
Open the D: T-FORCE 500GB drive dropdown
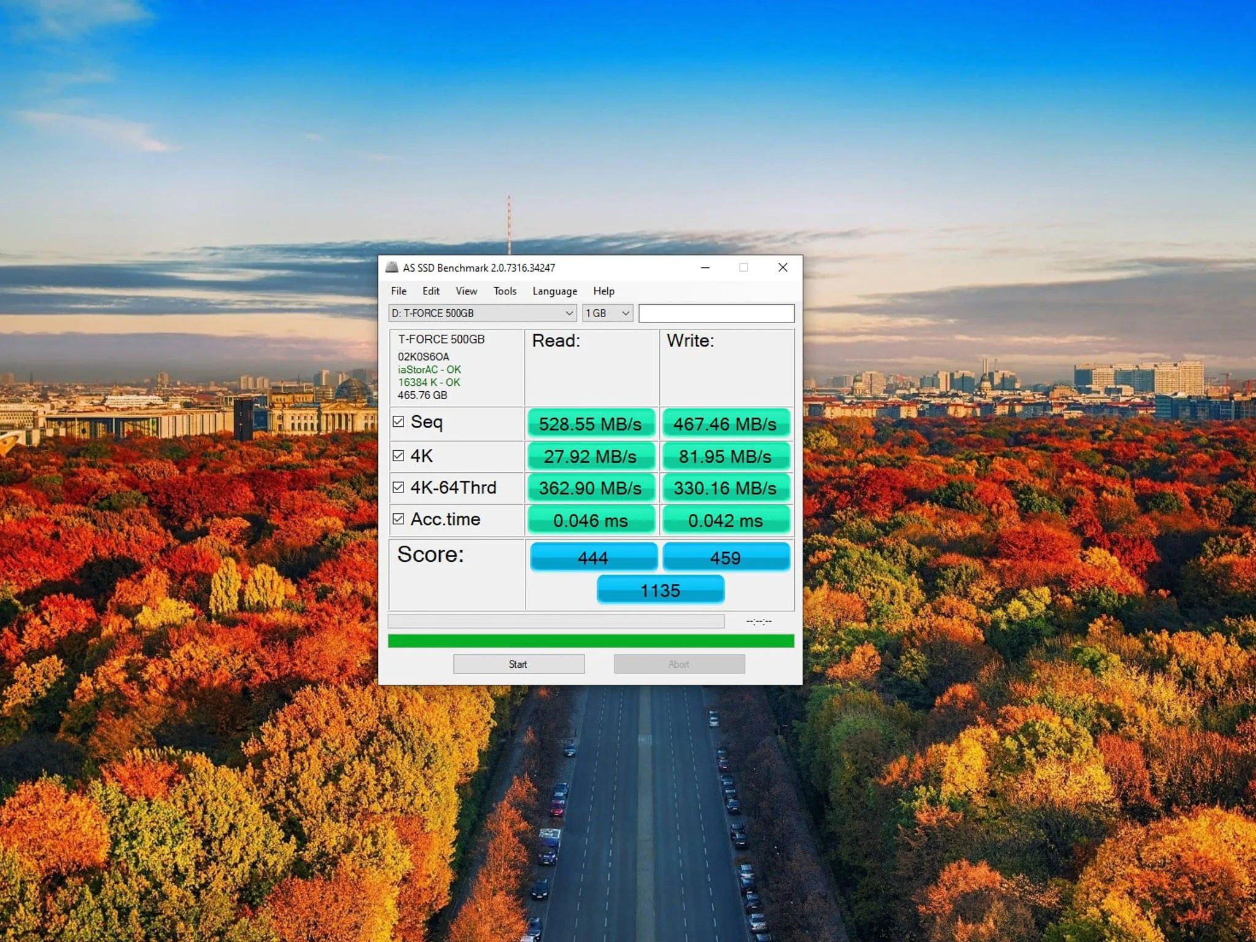(x=482, y=313)
